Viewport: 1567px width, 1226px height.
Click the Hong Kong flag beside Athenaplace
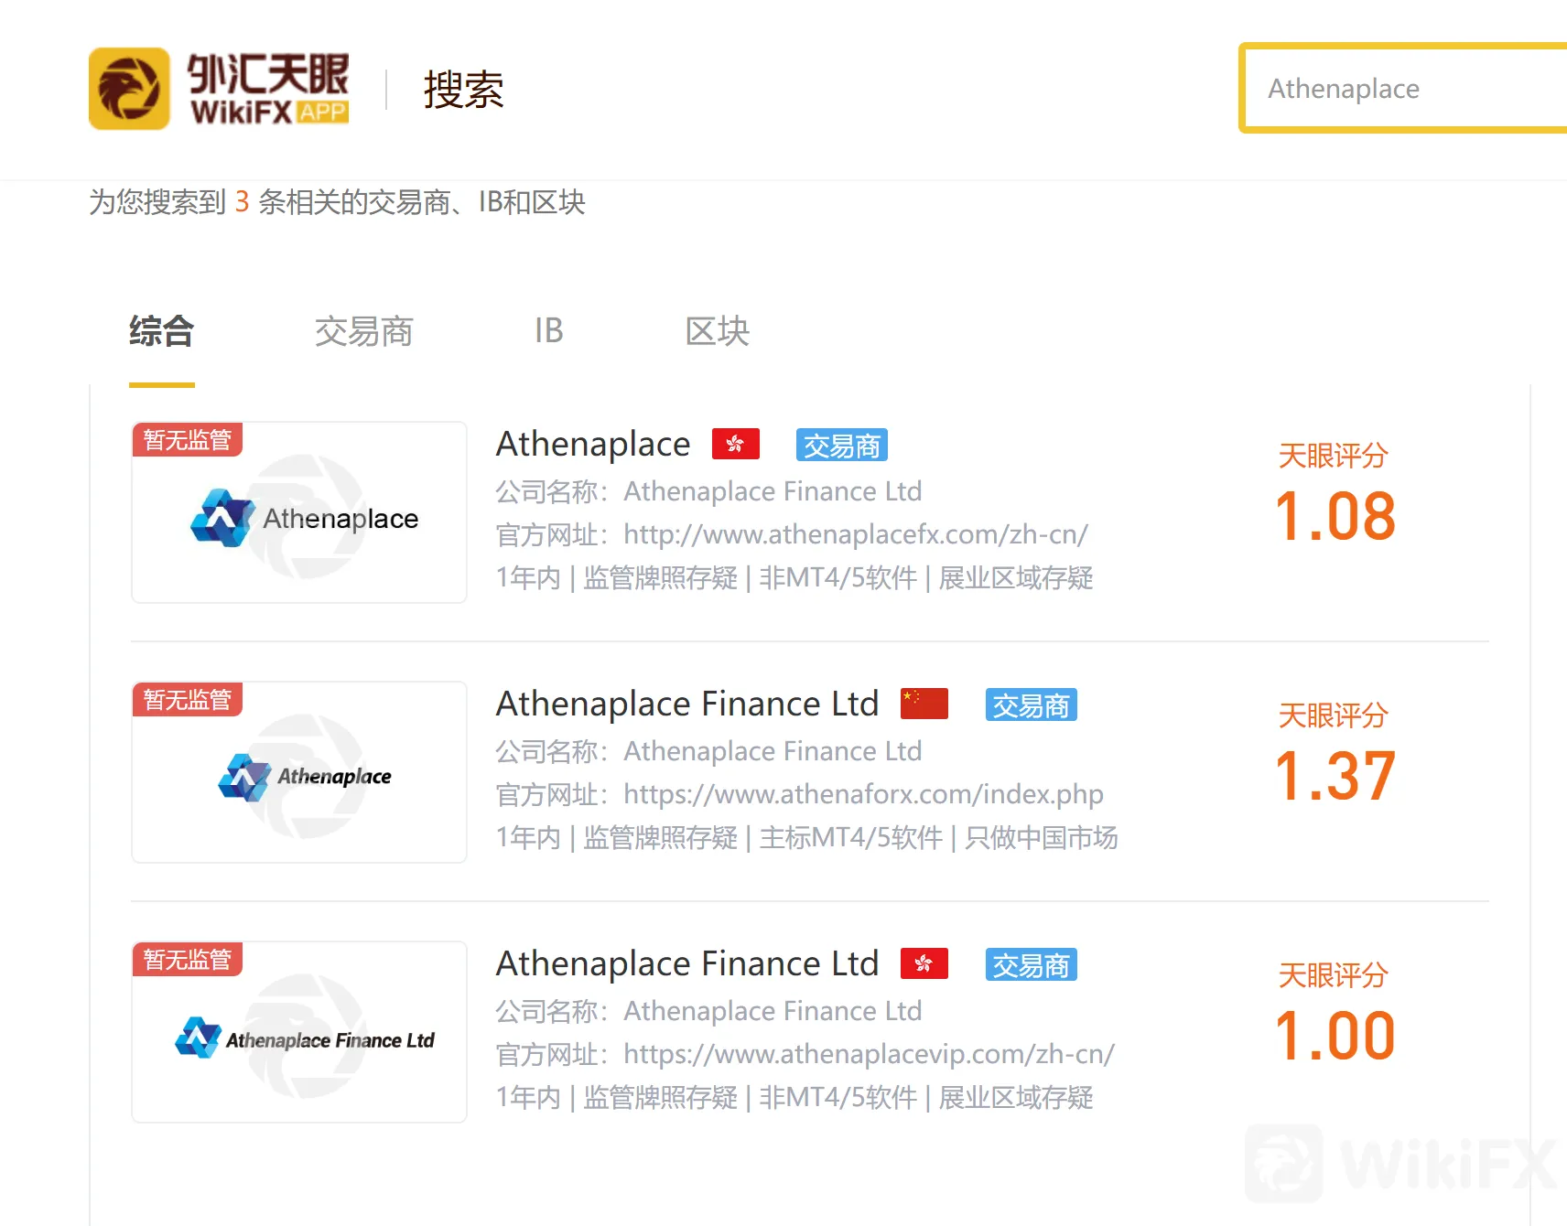pyautogui.click(x=736, y=445)
